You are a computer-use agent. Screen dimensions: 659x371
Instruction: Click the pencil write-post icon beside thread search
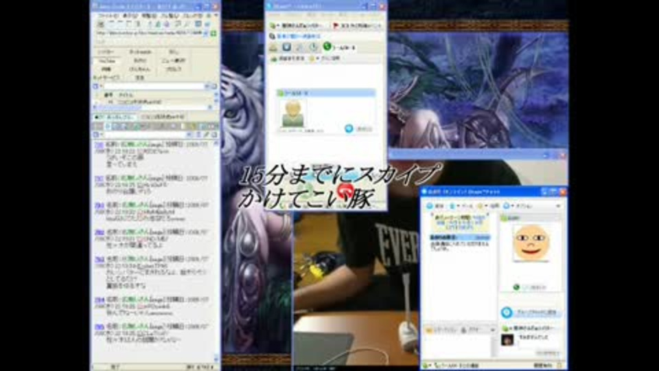click(206, 135)
